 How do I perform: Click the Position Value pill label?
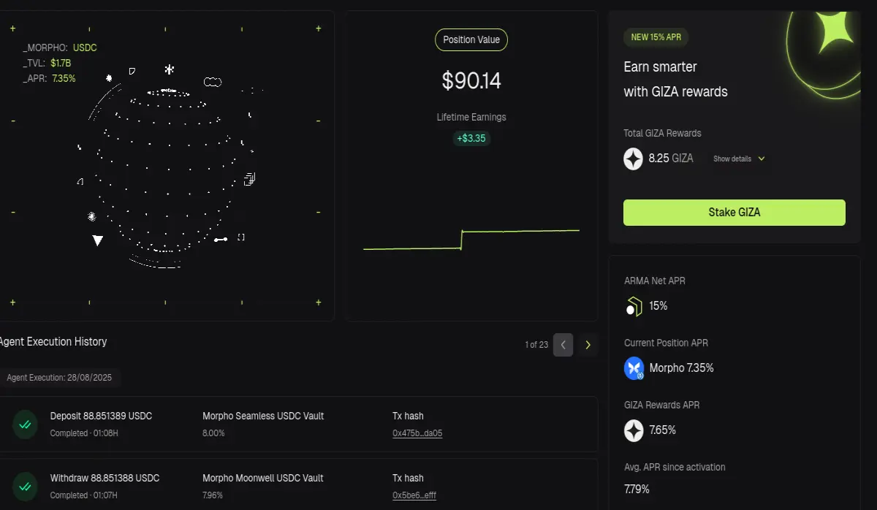click(471, 39)
